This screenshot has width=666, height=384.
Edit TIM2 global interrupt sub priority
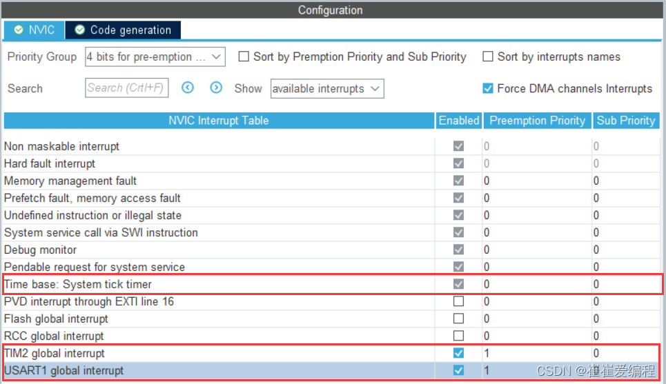626,353
